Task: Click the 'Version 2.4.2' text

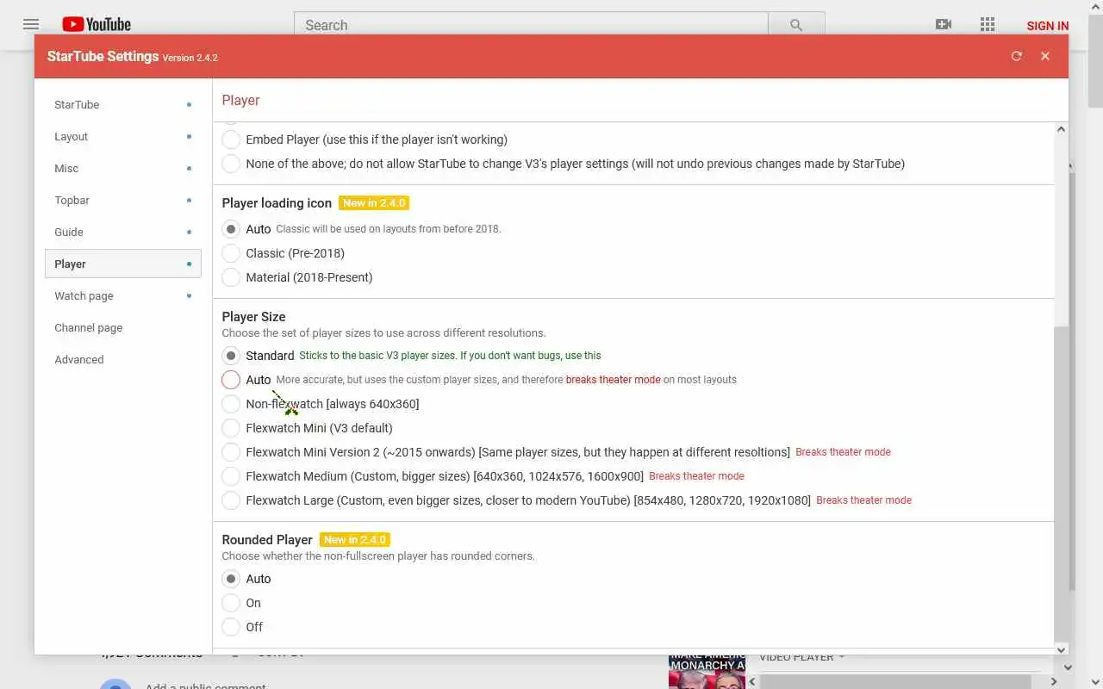Action: coord(190,58)
